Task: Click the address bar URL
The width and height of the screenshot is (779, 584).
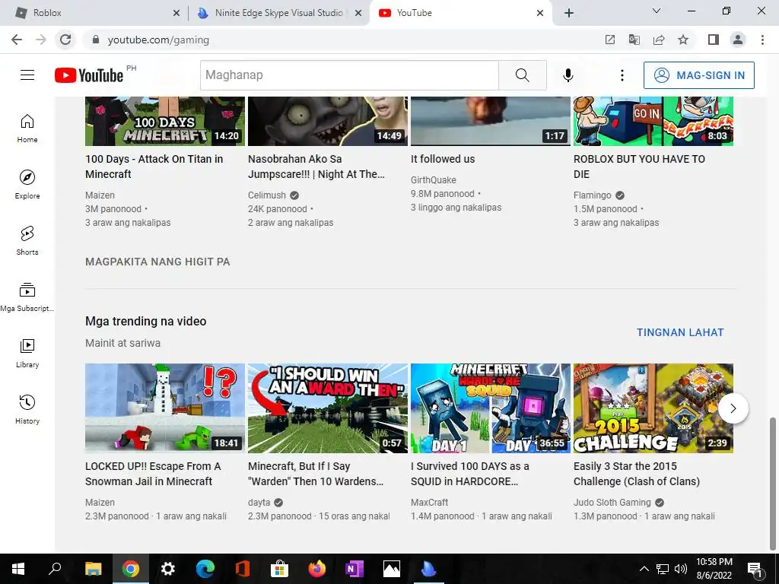Action: pos(158,40)
